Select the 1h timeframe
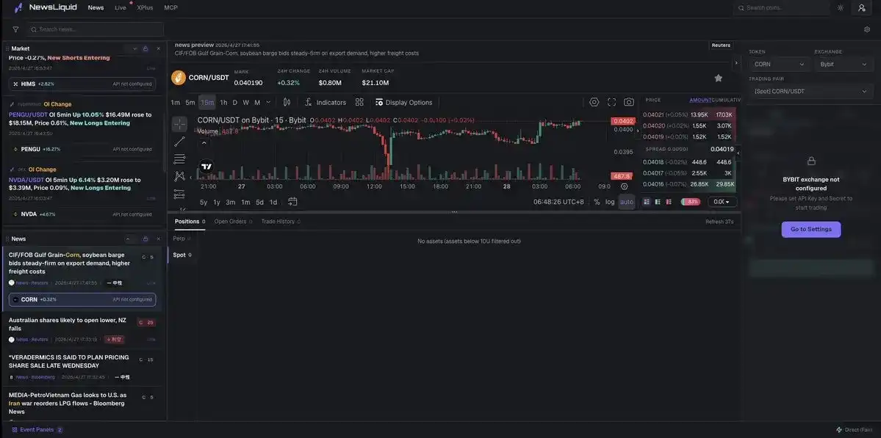881x438 pixels. [223, 103]
